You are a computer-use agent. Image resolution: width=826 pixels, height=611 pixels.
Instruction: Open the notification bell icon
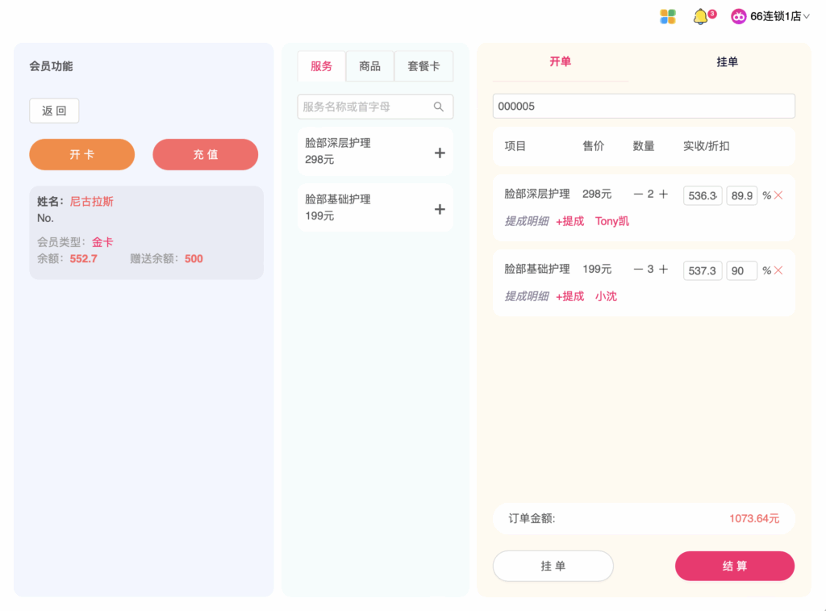point(701,17)
